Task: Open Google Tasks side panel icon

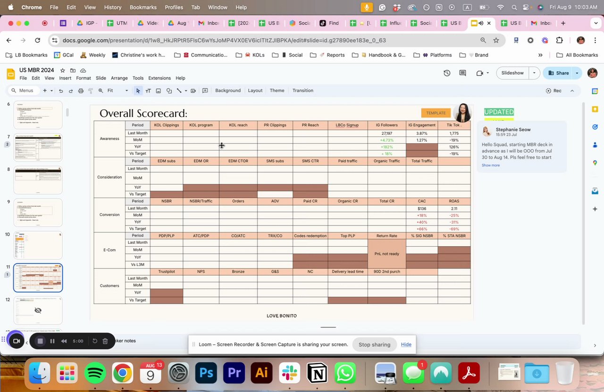Action: [595, 127]
